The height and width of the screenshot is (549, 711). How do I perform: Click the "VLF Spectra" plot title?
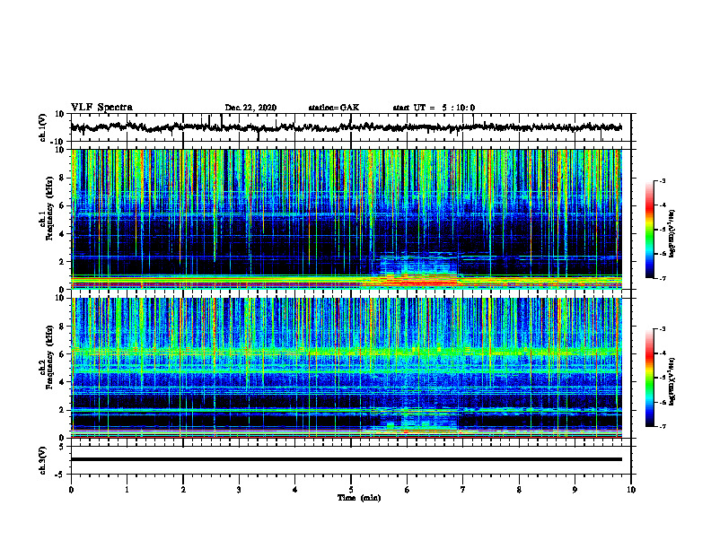(101, 108)
